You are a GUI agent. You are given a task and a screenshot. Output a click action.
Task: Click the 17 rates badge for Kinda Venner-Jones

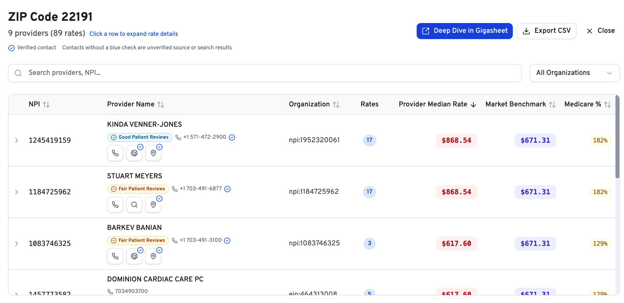[x=369, y=140]
